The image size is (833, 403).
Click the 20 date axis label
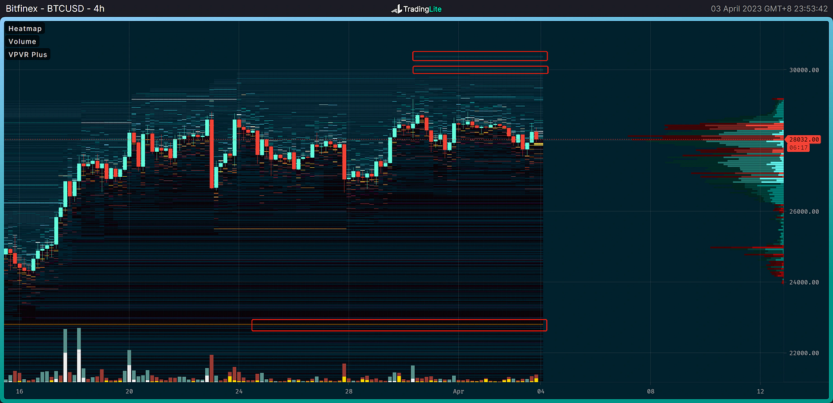click(x=129, y=391)
